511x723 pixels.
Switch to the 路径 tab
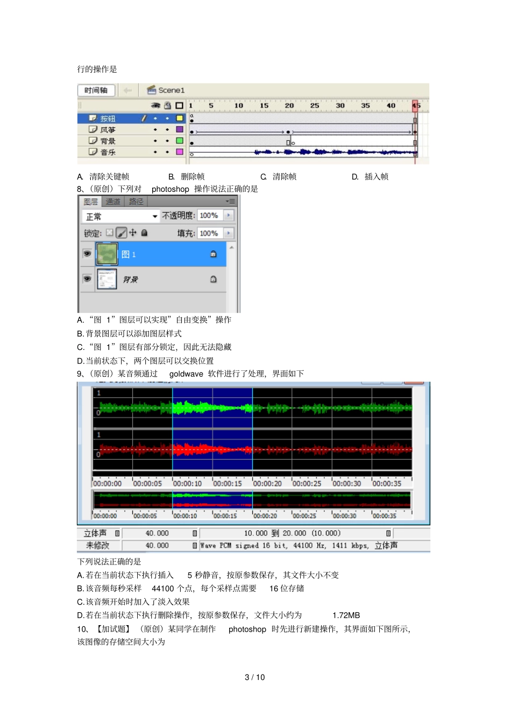(136, 202)
